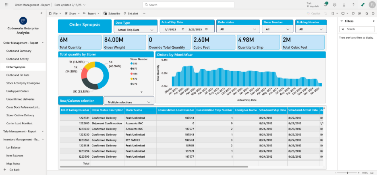Select legend swatch for storer 572
Image resolution: width=377 pixels, height=175 pixels.
point(132,79)
